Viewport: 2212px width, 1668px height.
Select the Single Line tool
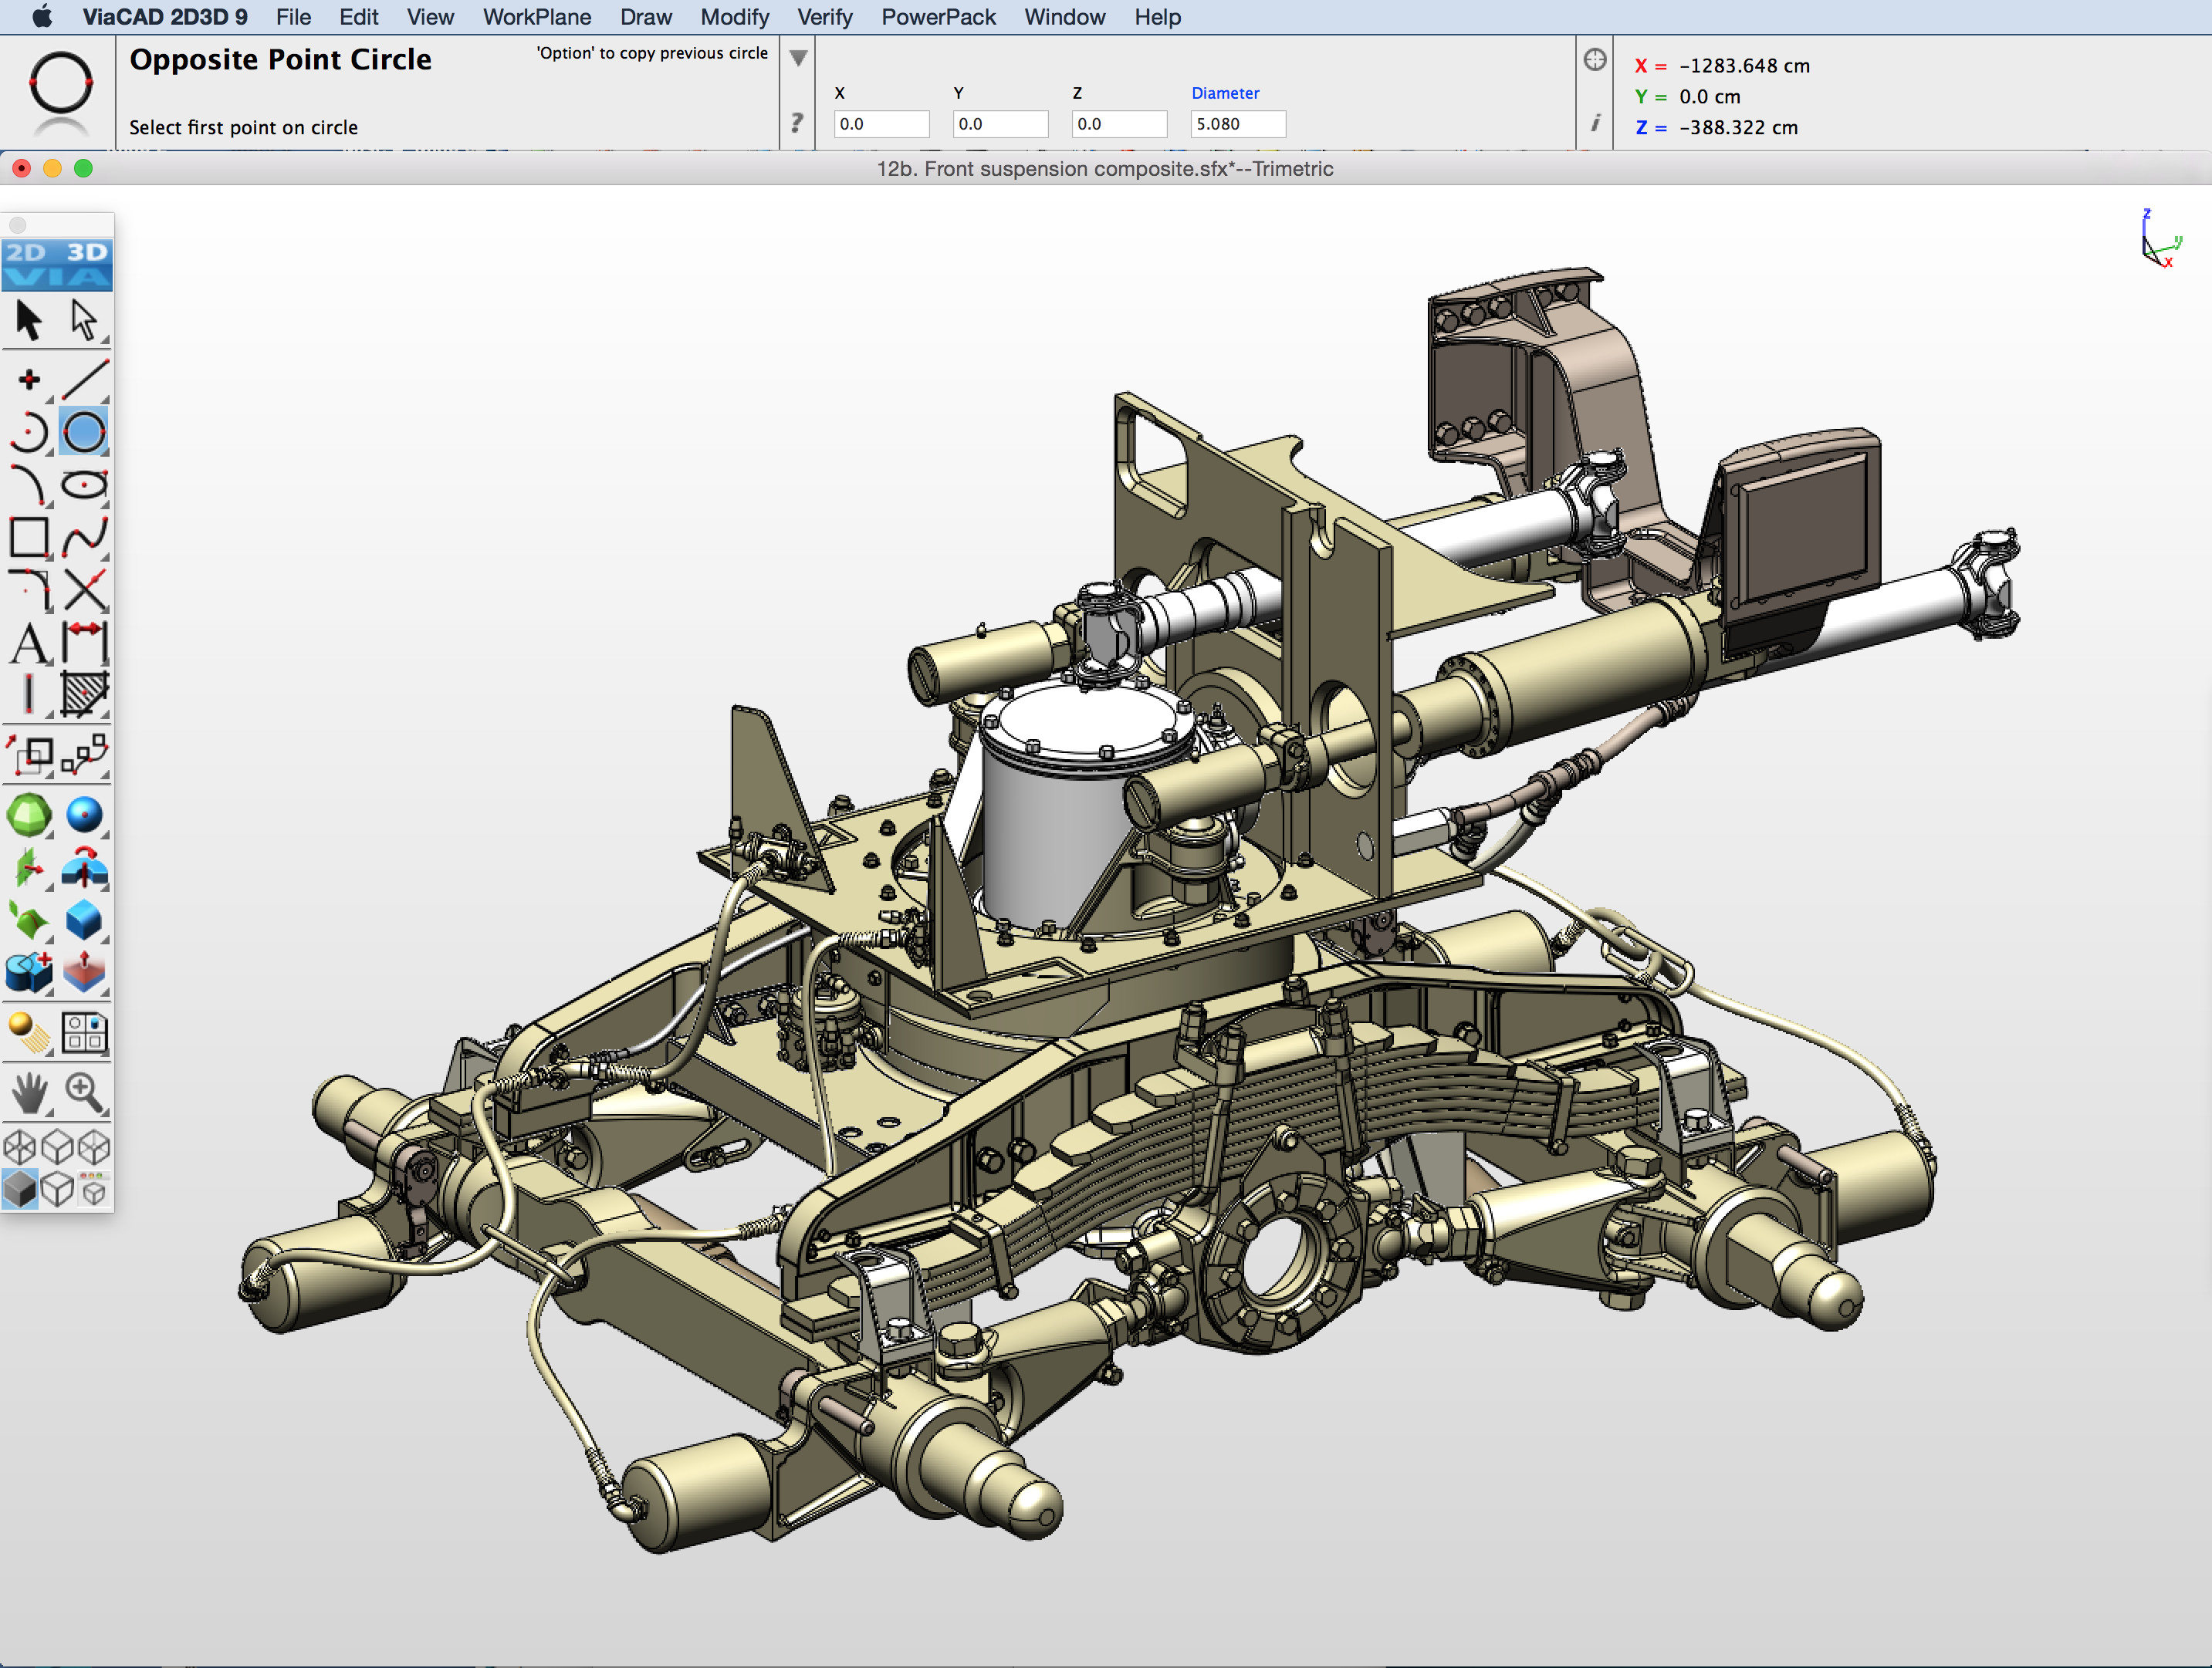pyautogui.click(x=85, y=378)
